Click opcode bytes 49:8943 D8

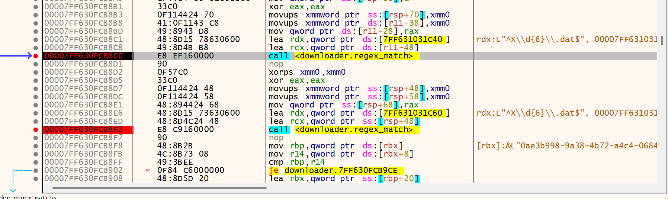point(183,31)
